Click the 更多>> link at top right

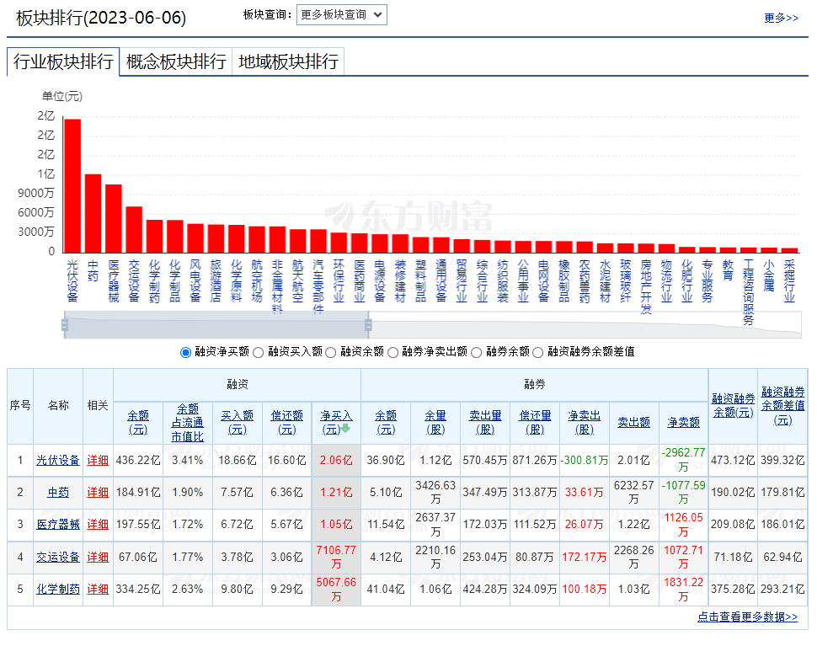pos(781,18)
